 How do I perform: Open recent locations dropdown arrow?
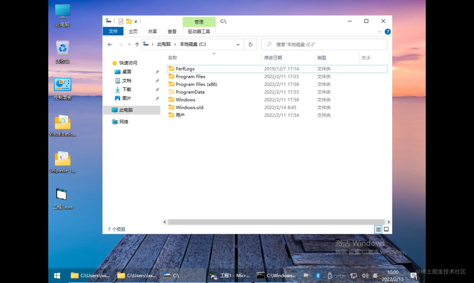coord(129,45)
